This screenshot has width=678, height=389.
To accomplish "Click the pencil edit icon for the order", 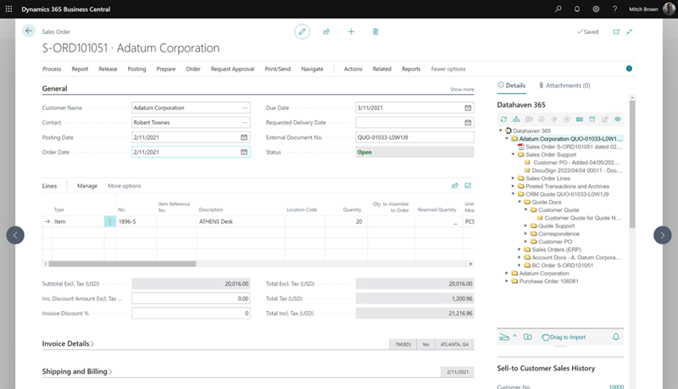I will pyautogui.click(x=302, y=31).
